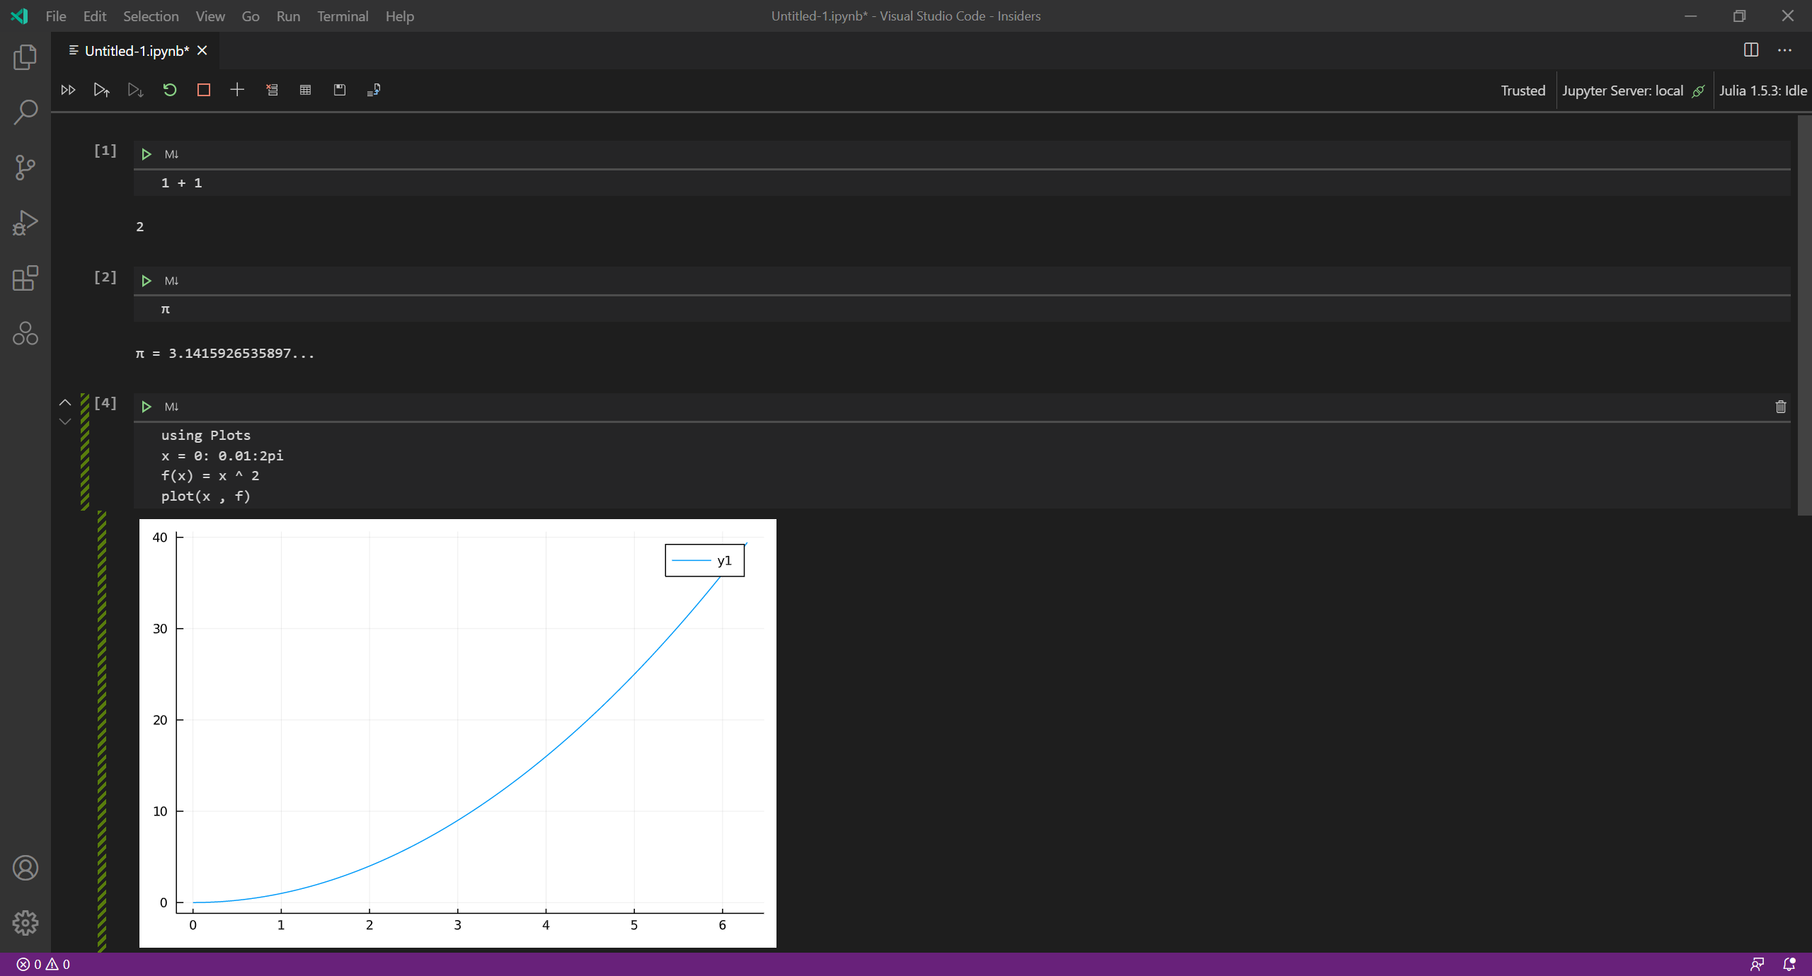This screenshot has width=1812, height=976.
Task: Restart the Jupyter kernel
Action: tap(169, 90)
